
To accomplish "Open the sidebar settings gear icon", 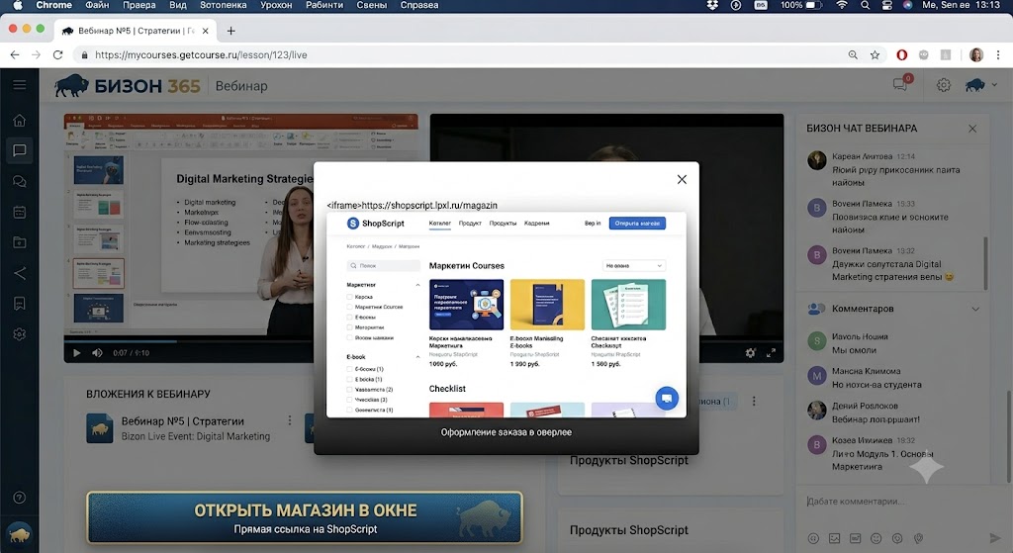I will click(20, 334).
